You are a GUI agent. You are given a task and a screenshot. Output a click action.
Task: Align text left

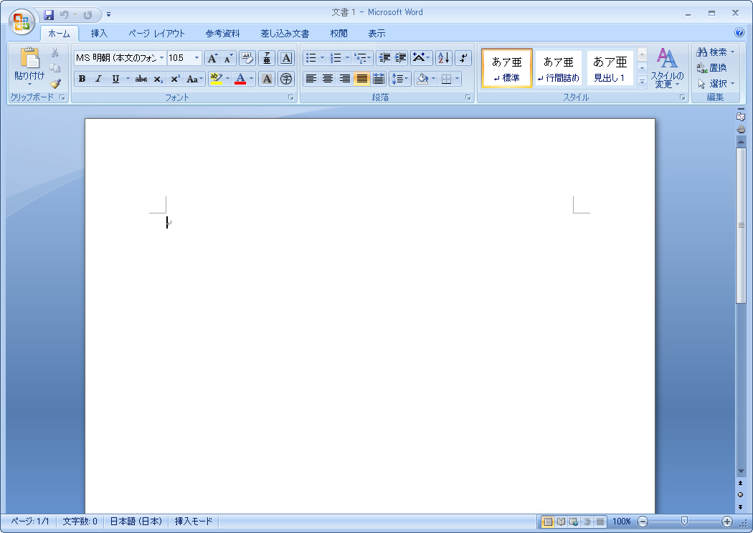[311, 79]
